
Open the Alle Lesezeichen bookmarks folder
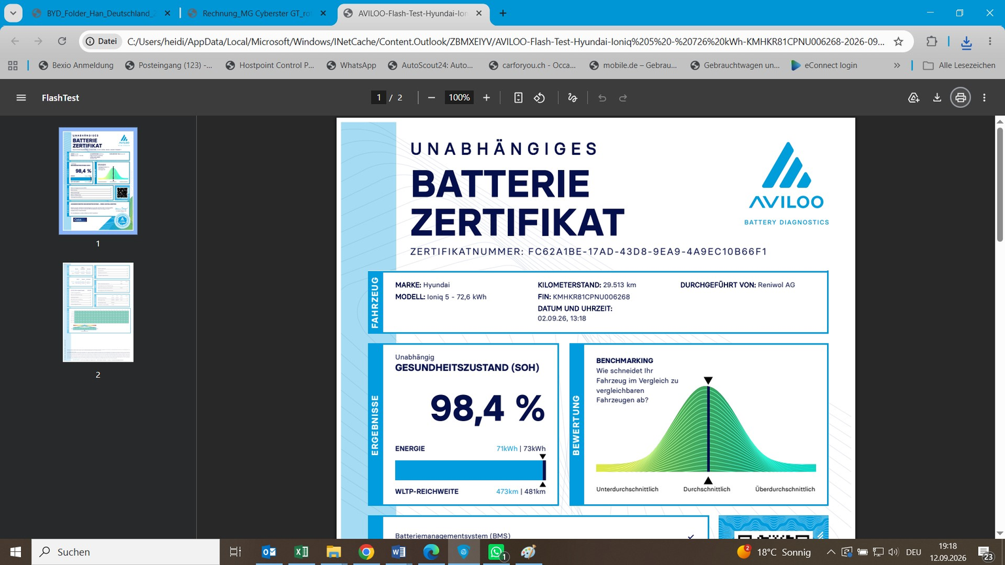(959, 65)
